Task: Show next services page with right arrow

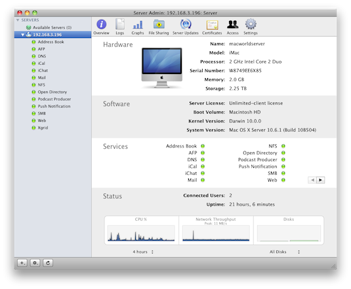Action: coord(321,180)
